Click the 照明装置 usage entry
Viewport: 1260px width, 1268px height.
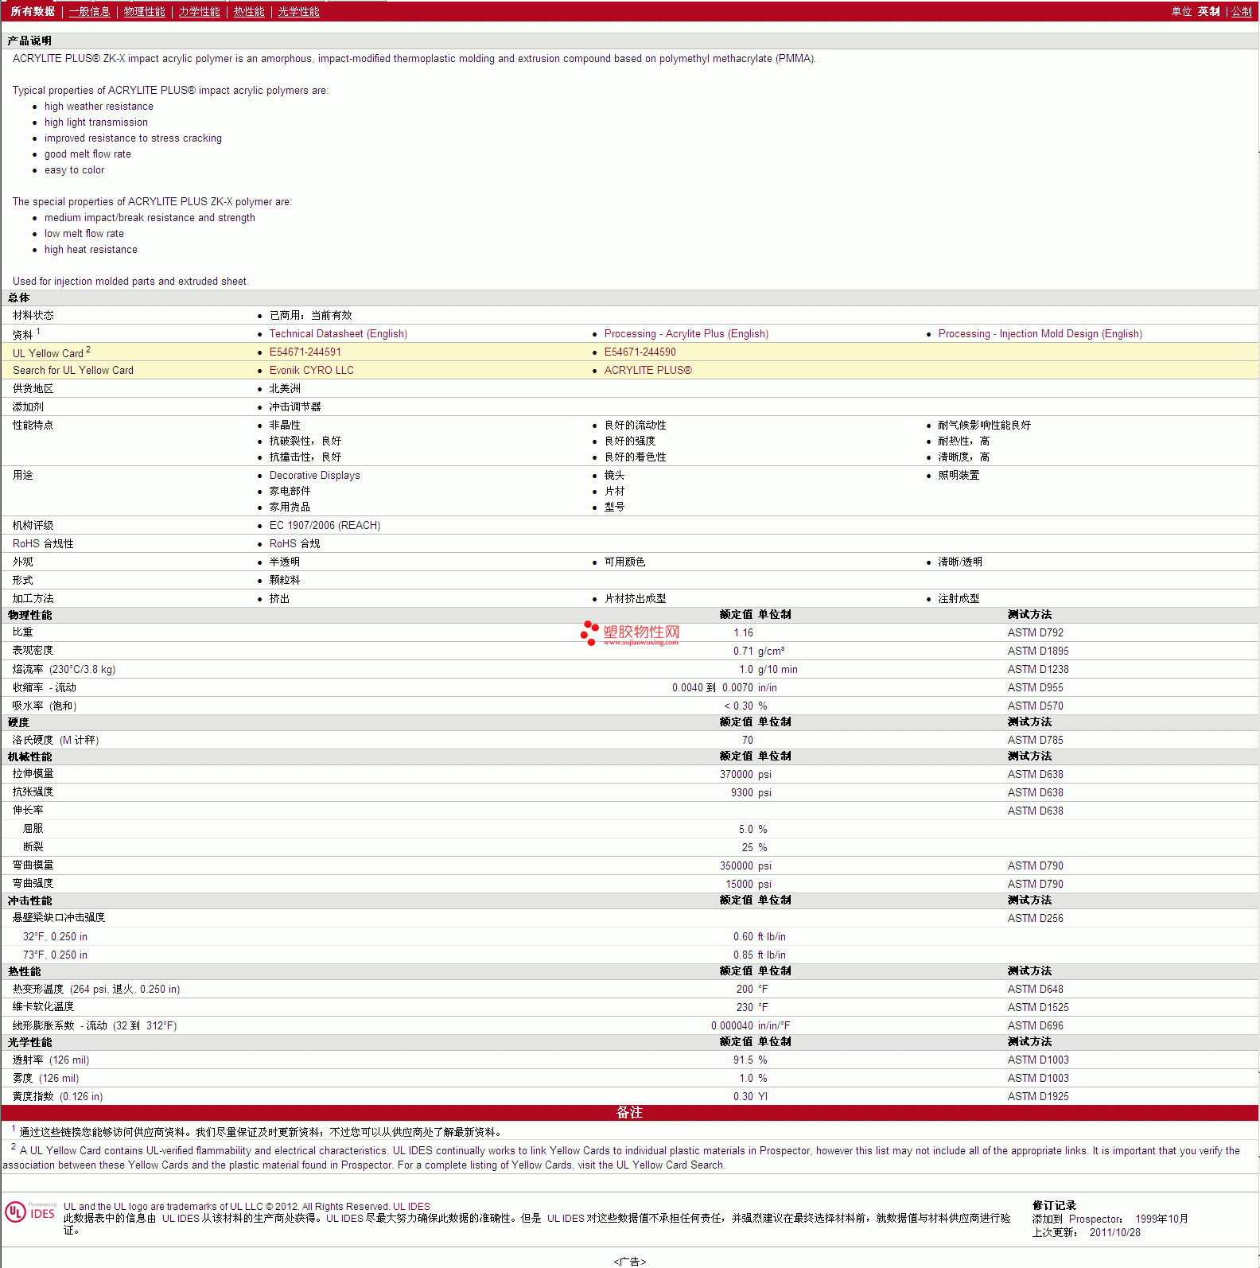[959, 475]
